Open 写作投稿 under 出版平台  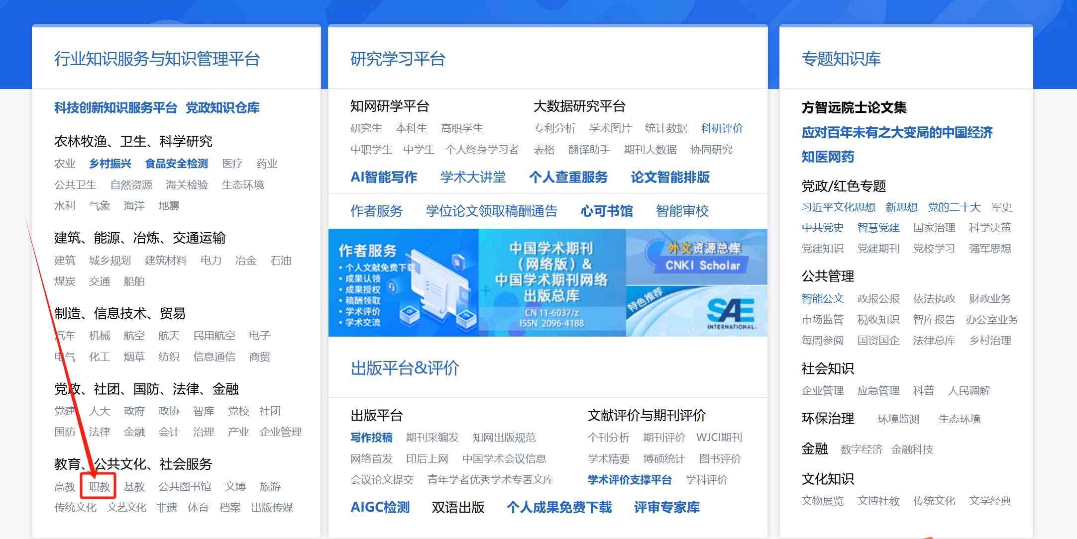371,437
